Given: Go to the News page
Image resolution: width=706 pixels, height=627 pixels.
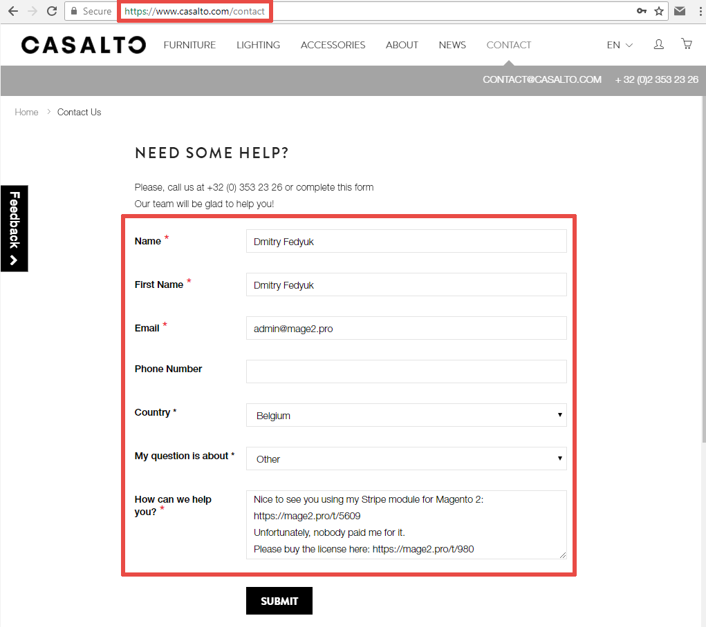Looking at the screenshot, I should click(x=452, y=45).
